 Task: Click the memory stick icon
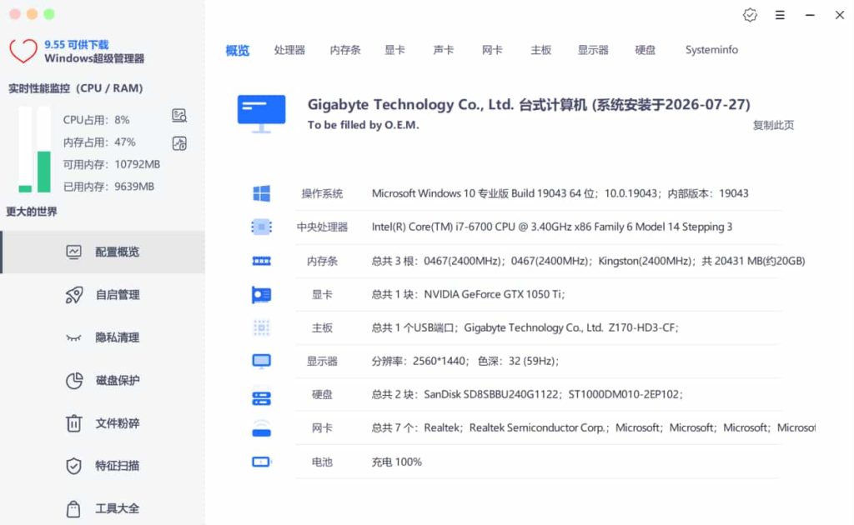pyautogui.click(x=261, y=261)
